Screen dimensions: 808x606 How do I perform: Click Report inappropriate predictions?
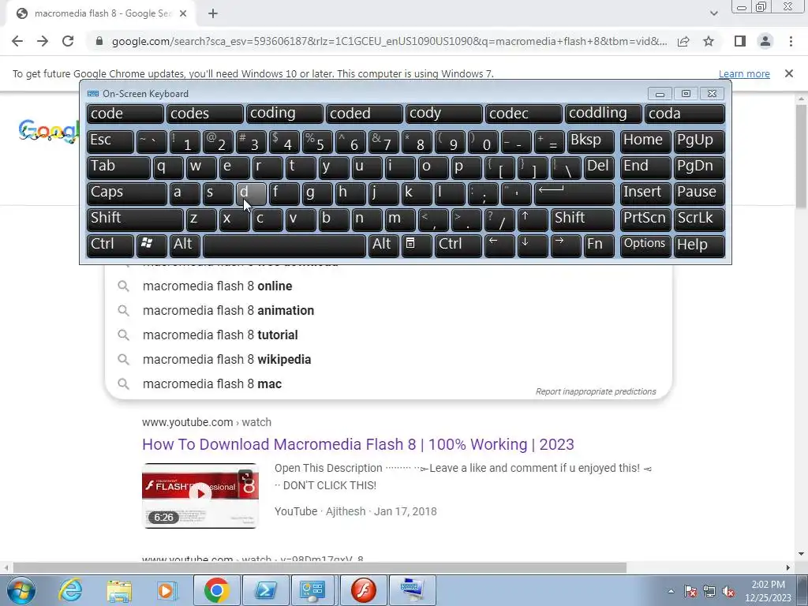(x=596, y=391)
